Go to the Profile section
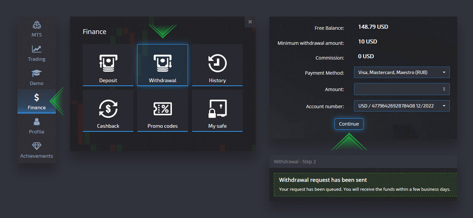473x218 pixels. point(37,126)
